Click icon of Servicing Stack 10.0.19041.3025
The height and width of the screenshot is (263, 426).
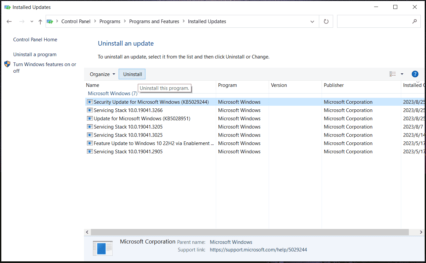coord(90,135)
